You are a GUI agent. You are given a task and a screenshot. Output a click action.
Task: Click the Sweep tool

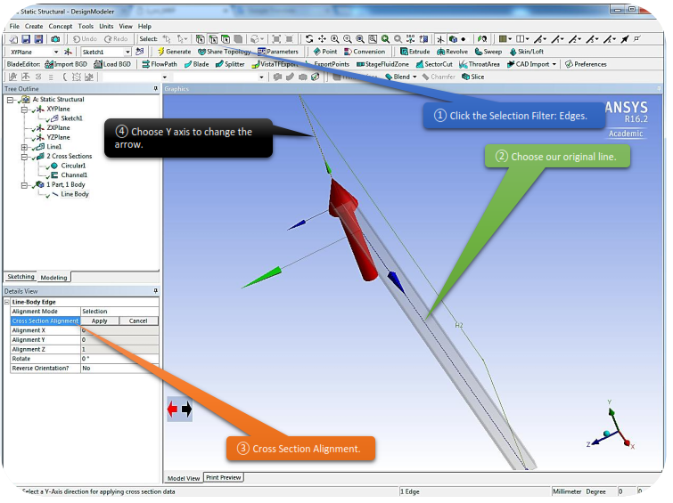488,52
